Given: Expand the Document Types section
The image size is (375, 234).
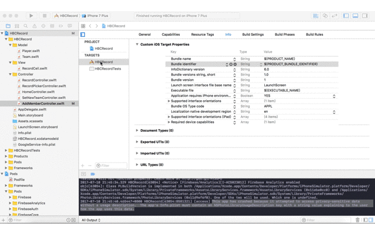Looking at the screenshot, I should point(137,130).
